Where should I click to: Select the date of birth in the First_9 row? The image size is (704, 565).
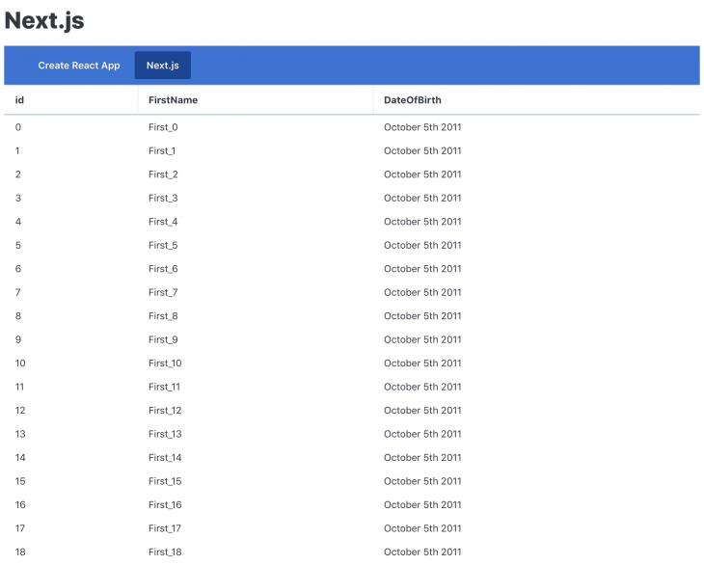[x=422, y=340]
